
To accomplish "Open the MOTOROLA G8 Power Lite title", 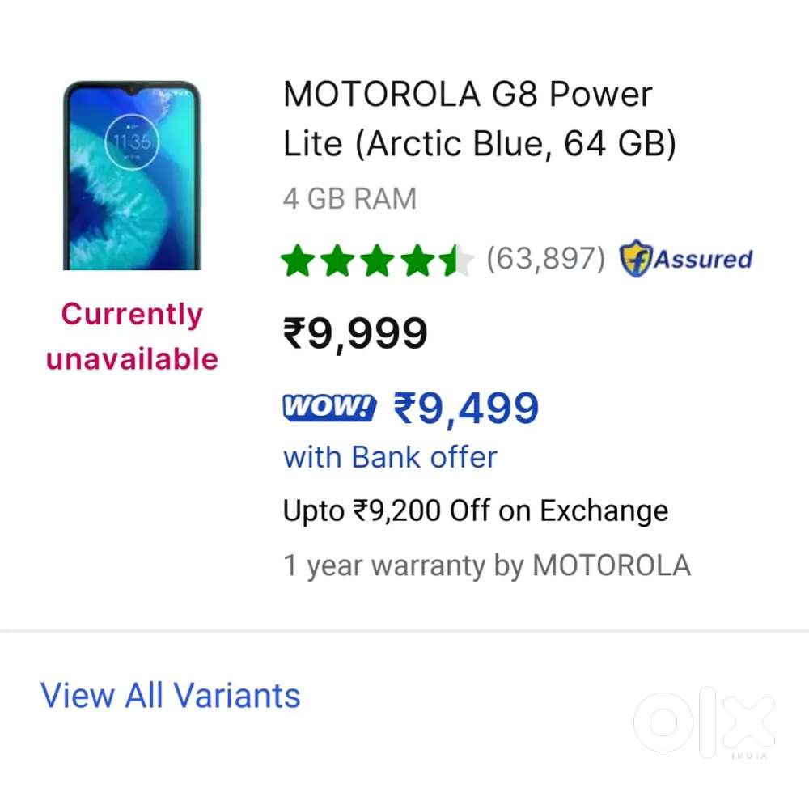I will [x=479, y=120].
